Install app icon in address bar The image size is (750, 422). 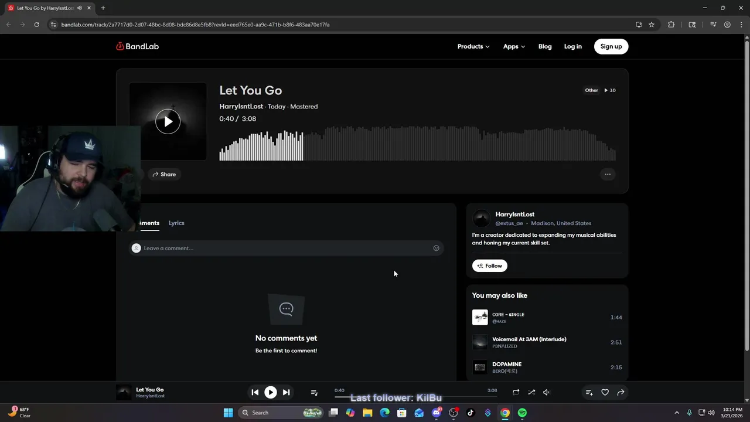click(x=639, y=25)
